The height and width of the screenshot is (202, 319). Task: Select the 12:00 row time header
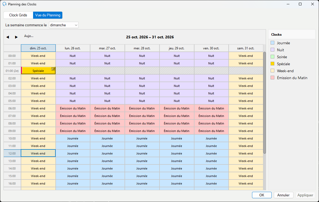(x=12, y=153)
